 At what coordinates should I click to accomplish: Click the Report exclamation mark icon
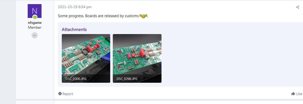point(60,94)
